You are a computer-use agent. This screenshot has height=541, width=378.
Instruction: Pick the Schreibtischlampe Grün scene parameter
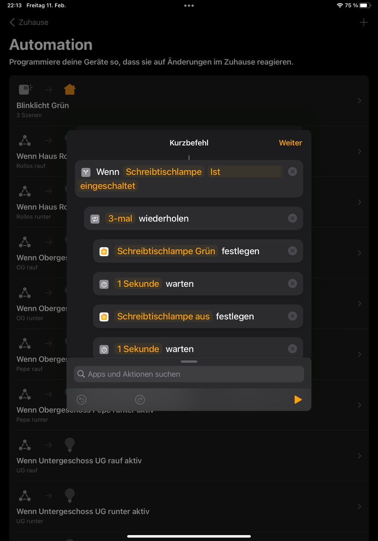[x=166, y=251]
